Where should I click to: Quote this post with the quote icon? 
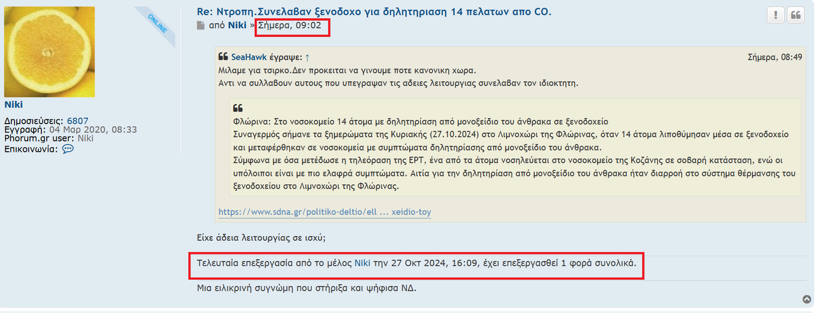point(796,15)
